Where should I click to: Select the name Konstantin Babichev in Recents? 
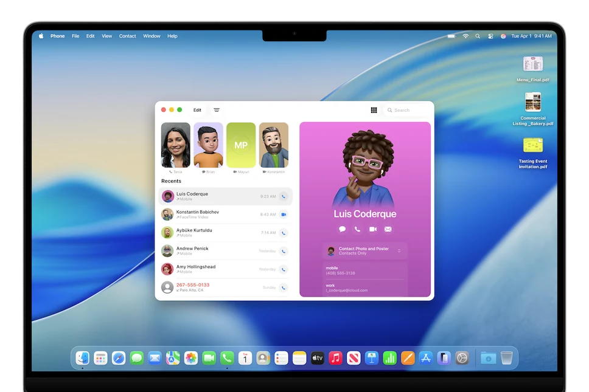(198, 212)
